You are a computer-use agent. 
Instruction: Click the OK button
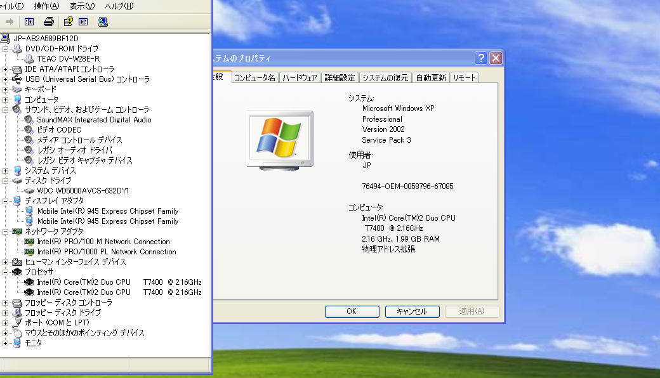352,311
